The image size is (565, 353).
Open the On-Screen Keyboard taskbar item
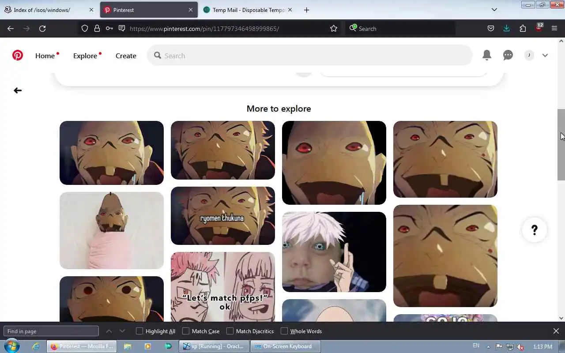(285, 346)
